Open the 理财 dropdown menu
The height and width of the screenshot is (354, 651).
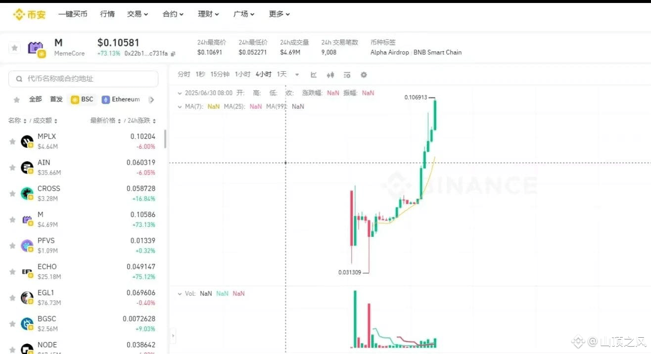(209, 14)
